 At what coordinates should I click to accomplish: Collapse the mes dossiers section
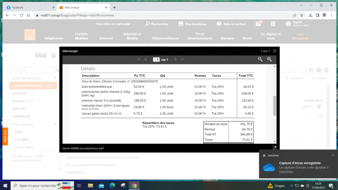point(10,124)
